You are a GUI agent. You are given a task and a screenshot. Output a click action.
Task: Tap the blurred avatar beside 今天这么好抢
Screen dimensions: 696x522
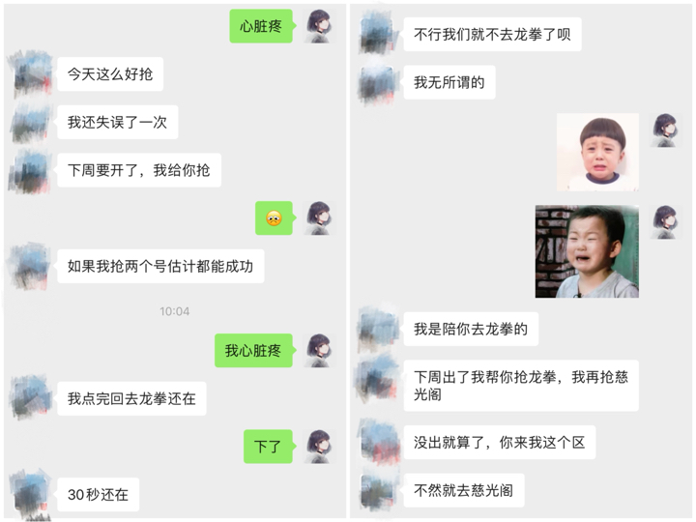click(31, 74)
